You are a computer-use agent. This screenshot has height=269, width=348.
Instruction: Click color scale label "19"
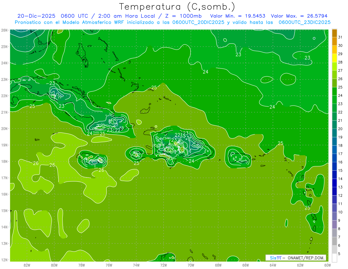click(340, 137)
